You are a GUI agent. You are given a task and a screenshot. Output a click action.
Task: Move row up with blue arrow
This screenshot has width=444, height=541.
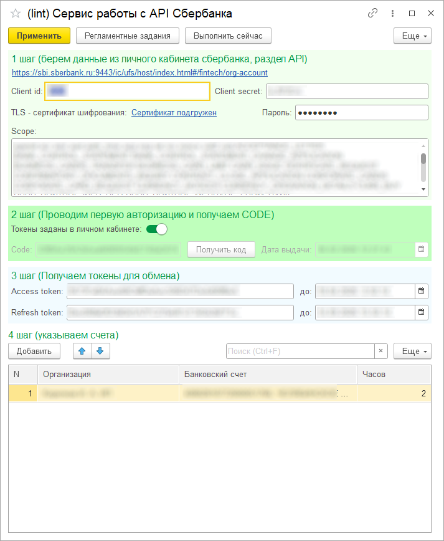[82, 351]
